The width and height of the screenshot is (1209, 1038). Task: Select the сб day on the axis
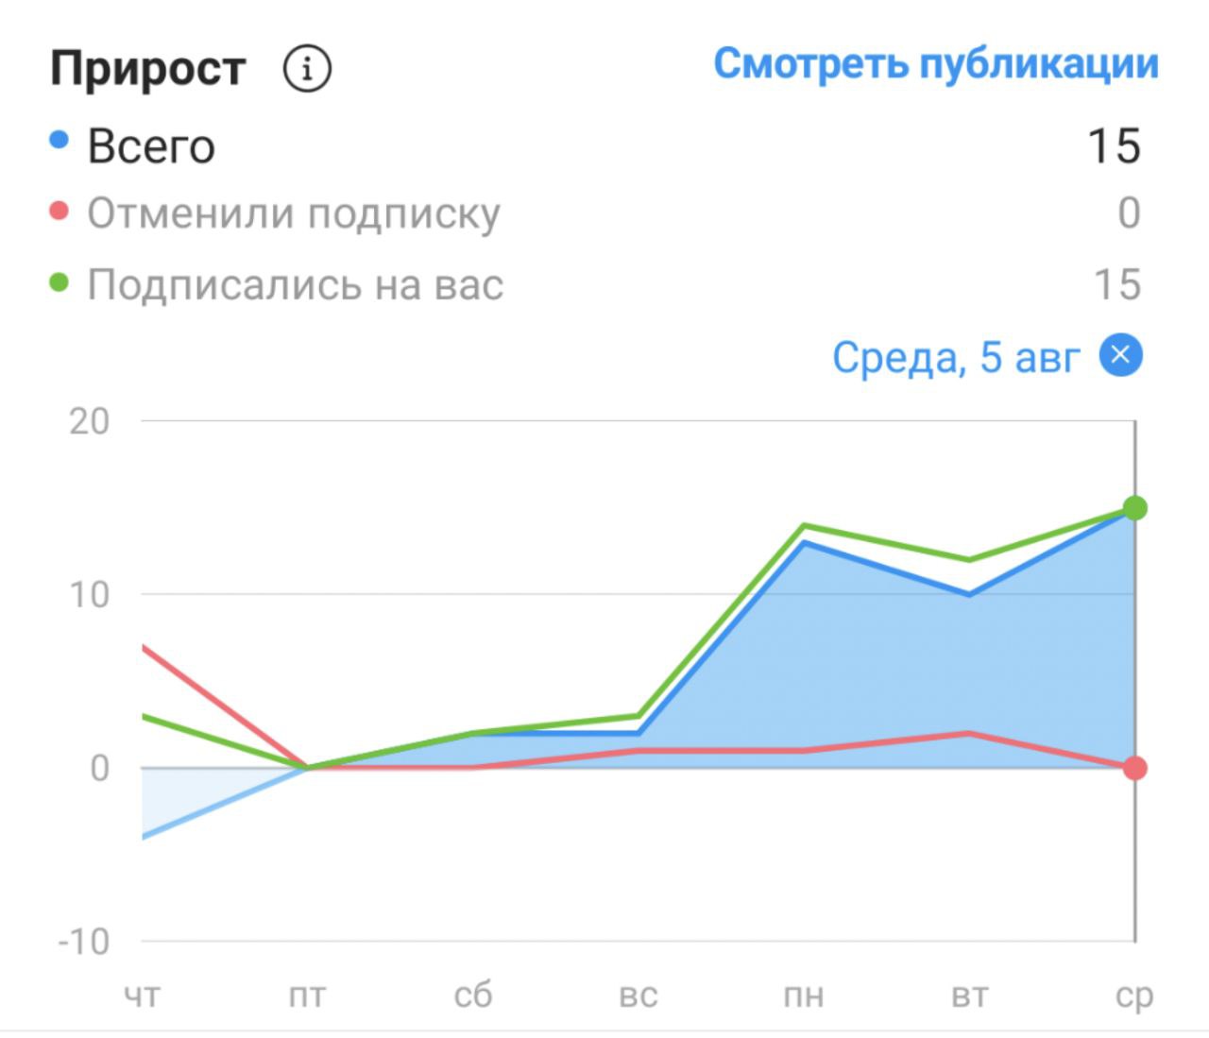click(x=473, y=995)
